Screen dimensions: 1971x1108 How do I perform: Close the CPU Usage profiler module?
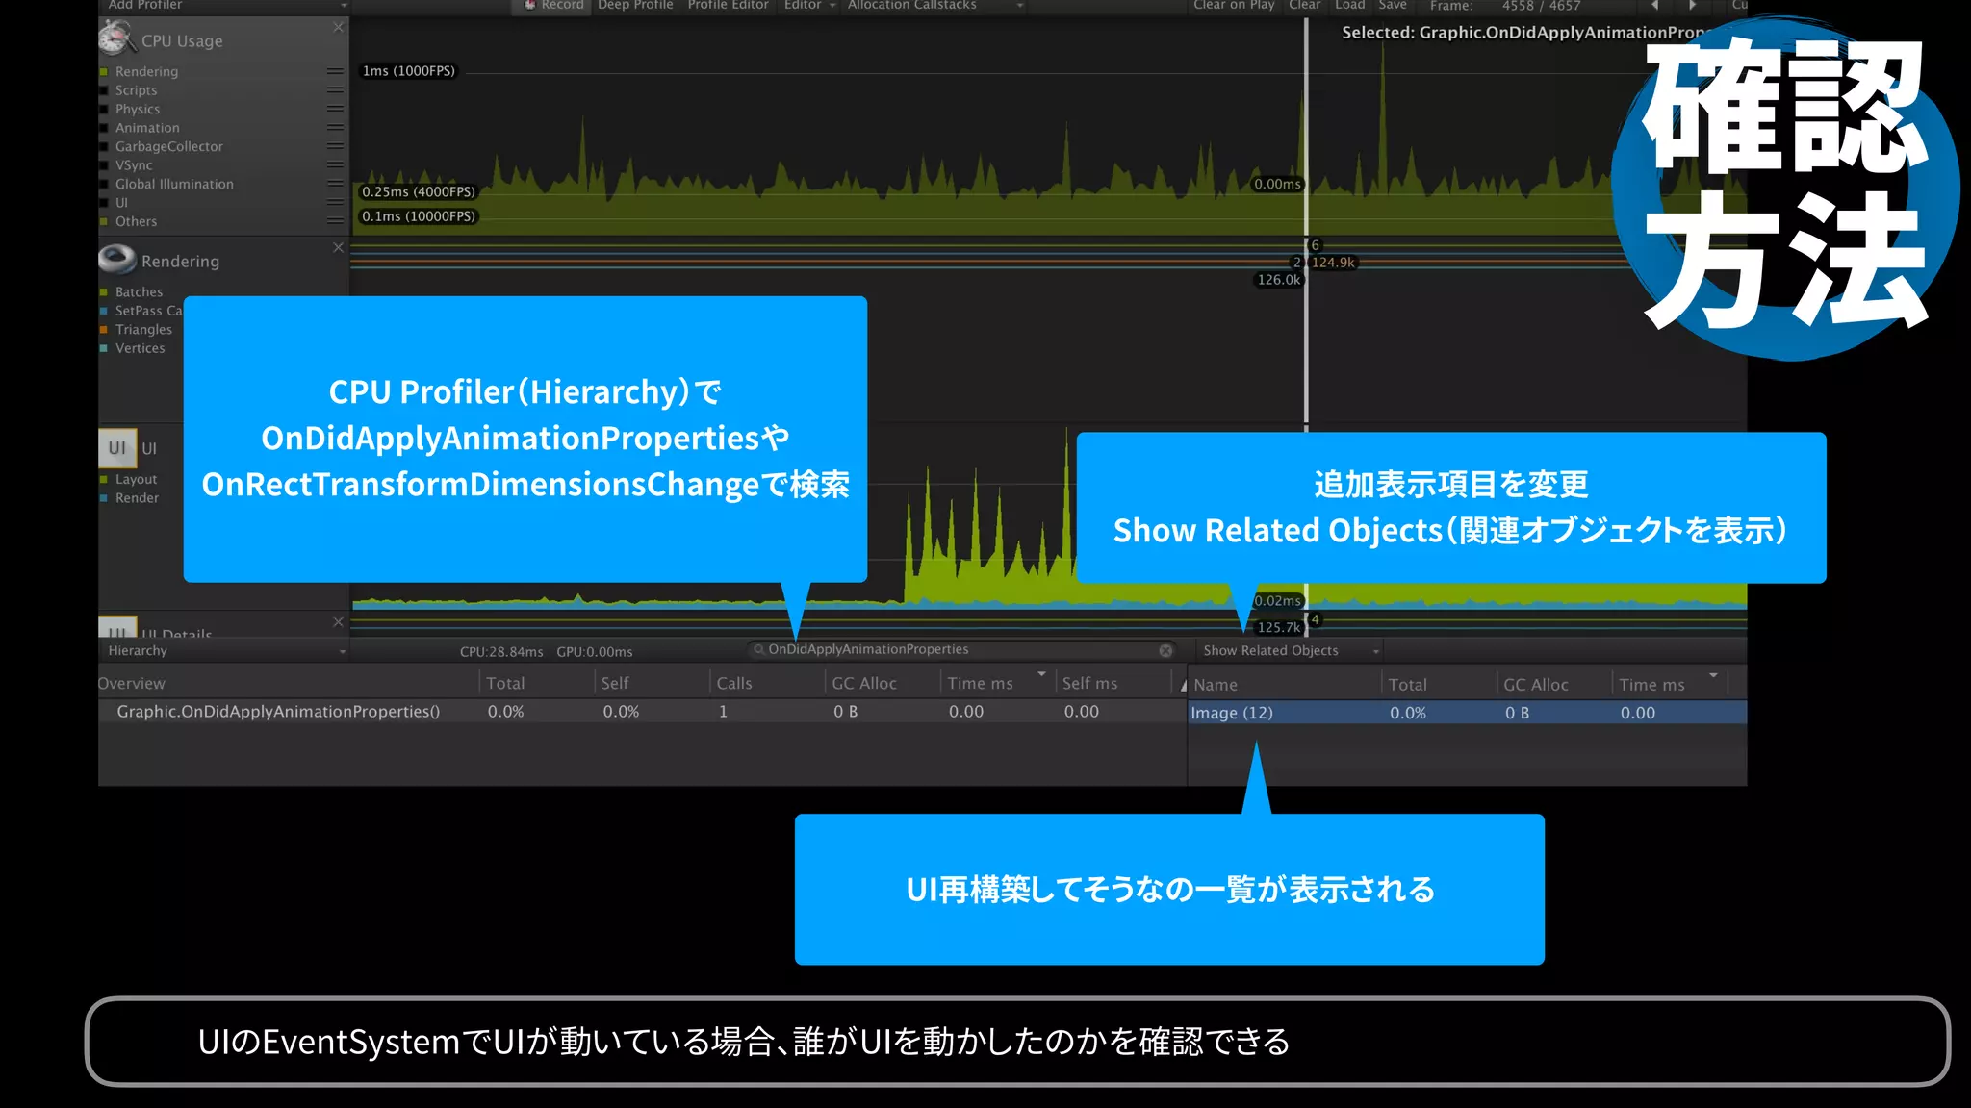tap(338, 27)
